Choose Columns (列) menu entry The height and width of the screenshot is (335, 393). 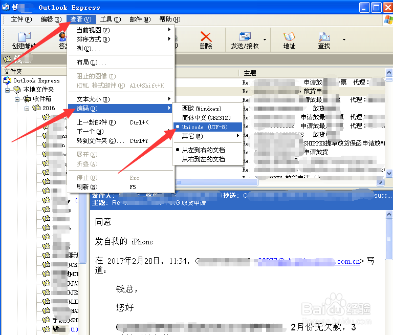(120, 49)
